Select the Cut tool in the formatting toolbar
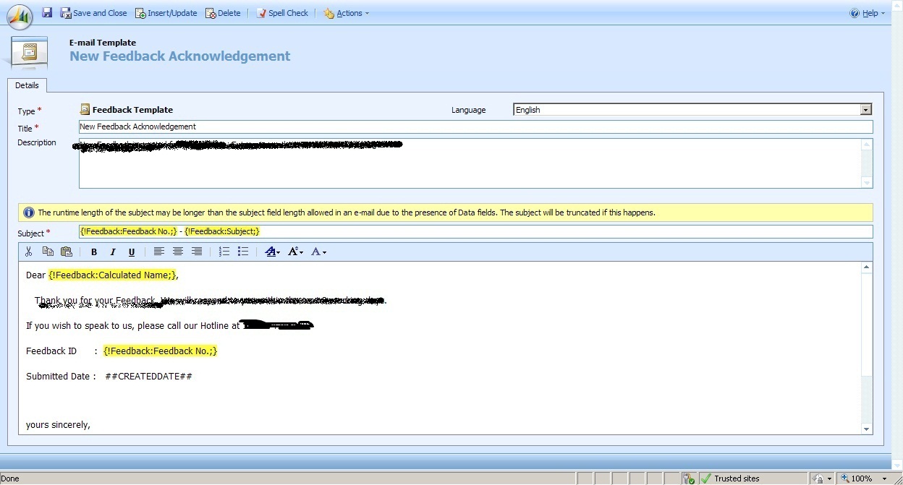This screenshot has height=485, width=903. click(29, 252)
